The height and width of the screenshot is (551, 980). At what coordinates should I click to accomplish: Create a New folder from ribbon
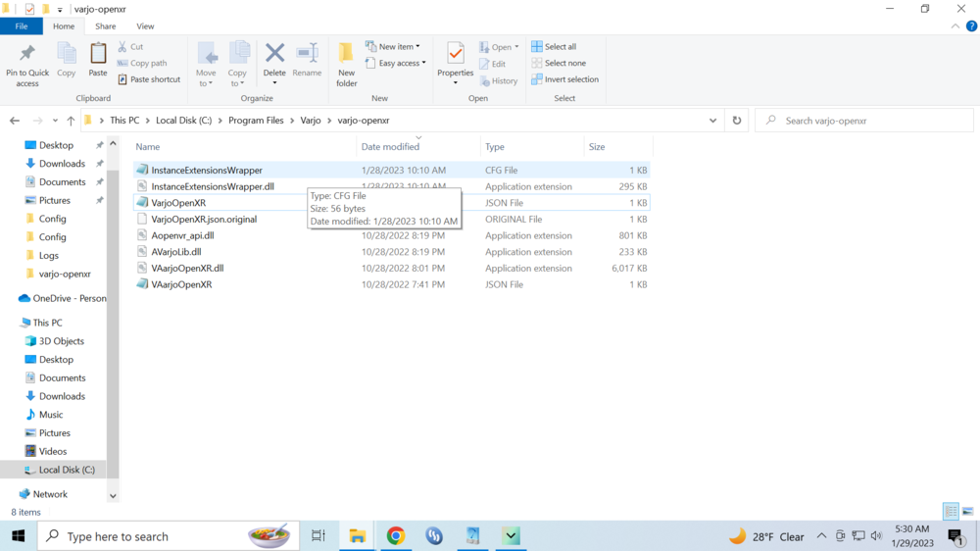346,65
